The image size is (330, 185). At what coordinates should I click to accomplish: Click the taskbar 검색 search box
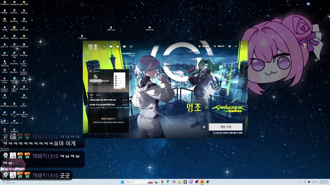click(139, 182)
